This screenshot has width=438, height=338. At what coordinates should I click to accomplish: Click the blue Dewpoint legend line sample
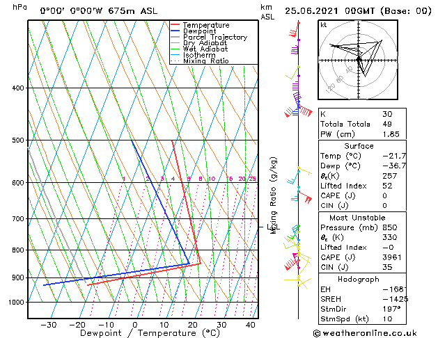[175, 31]
